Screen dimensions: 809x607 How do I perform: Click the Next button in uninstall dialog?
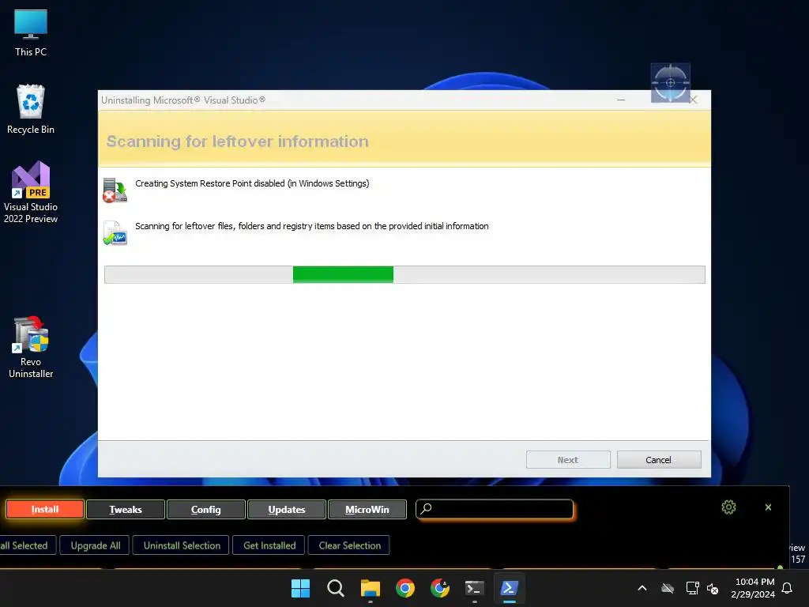568,459
